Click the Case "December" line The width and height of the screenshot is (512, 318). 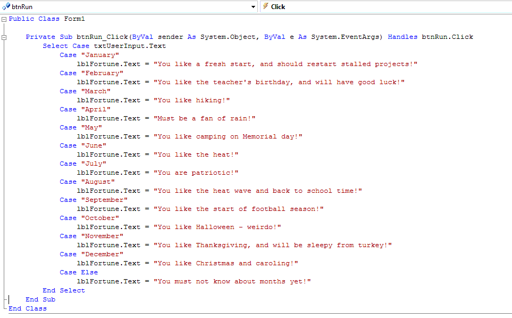(92, 254)
